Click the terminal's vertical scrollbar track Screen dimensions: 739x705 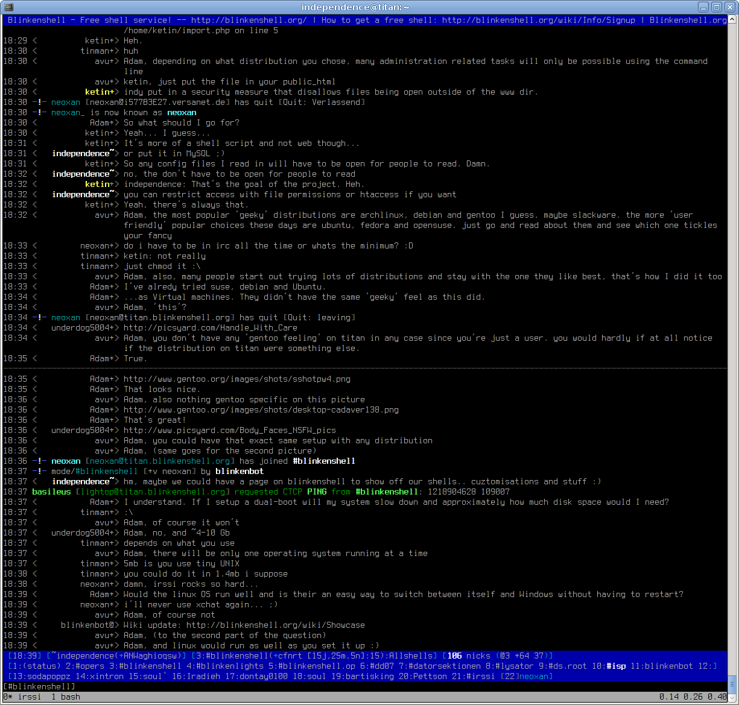pos(732,362)
